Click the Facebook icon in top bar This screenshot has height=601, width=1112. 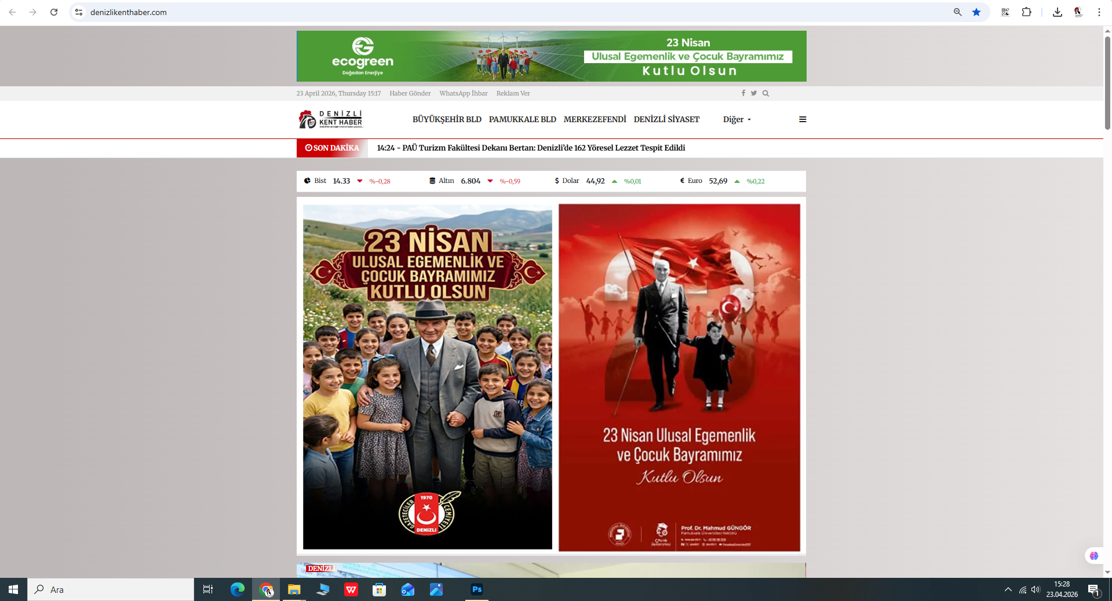click(x=743, y=93)
